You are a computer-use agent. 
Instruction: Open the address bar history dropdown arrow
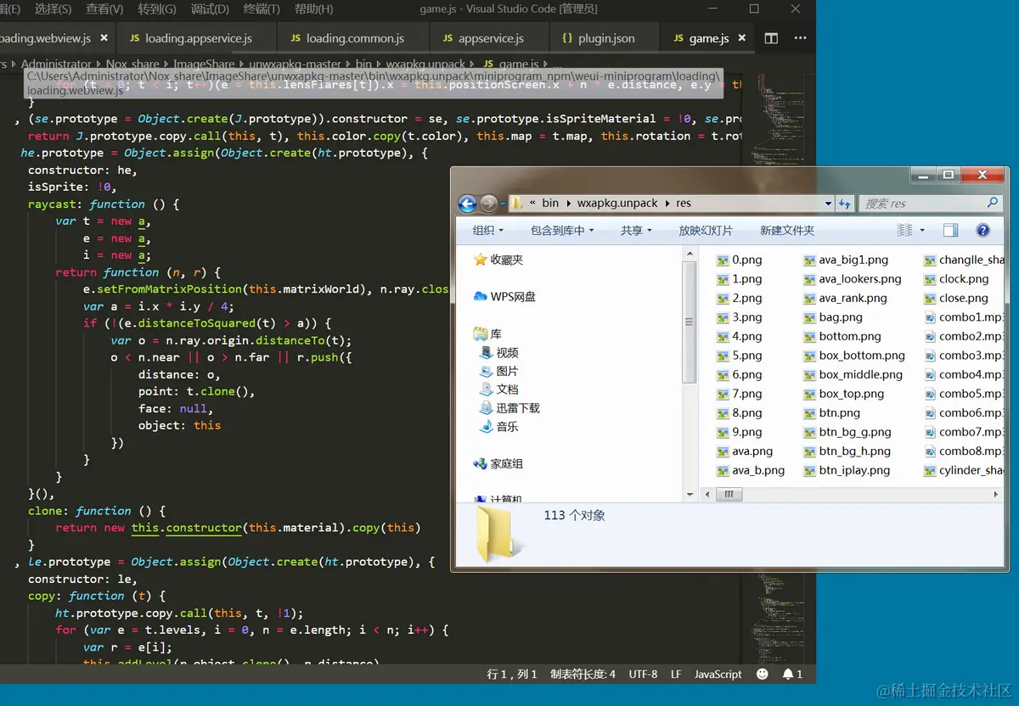coord(828,204)
